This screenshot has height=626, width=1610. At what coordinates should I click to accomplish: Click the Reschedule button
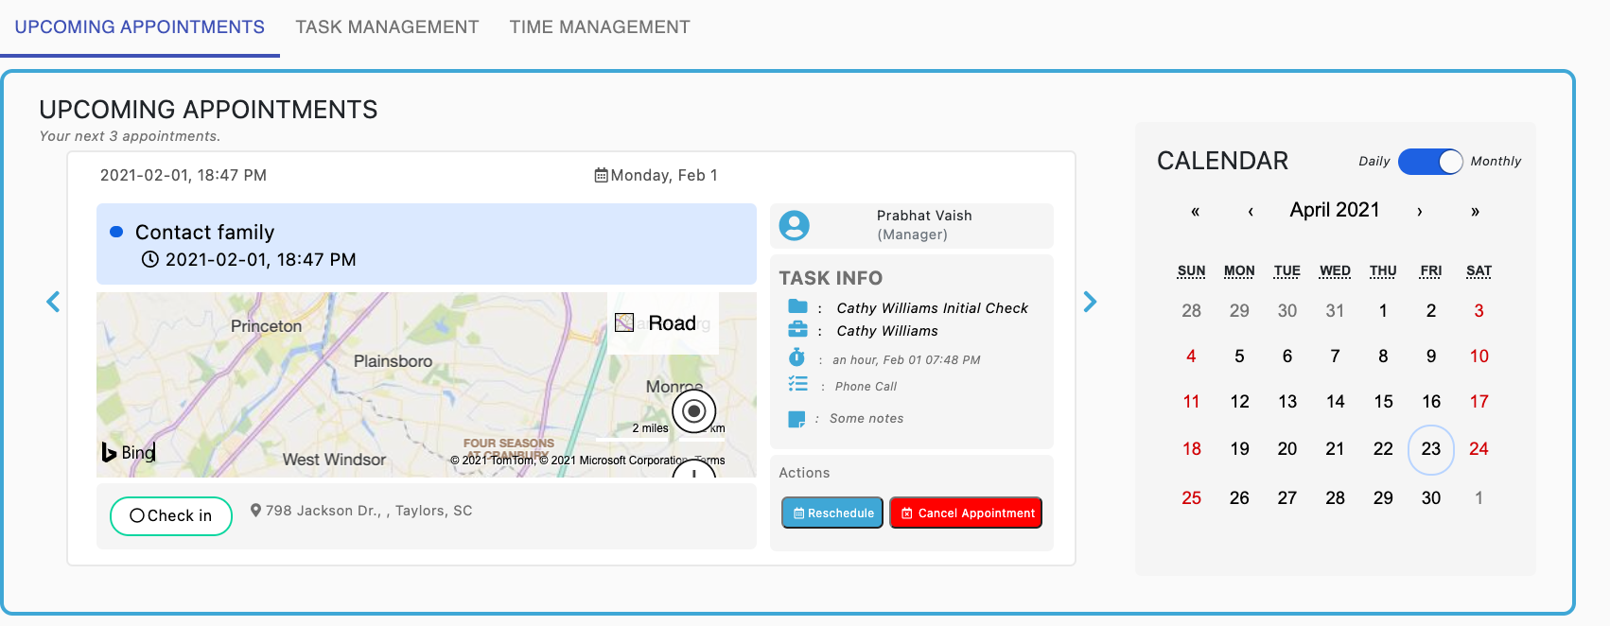[832, 513]
